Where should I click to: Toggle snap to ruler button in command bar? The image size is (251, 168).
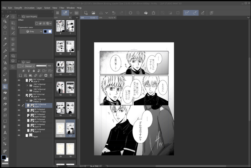pyautogui.click(x=187, y=13)
